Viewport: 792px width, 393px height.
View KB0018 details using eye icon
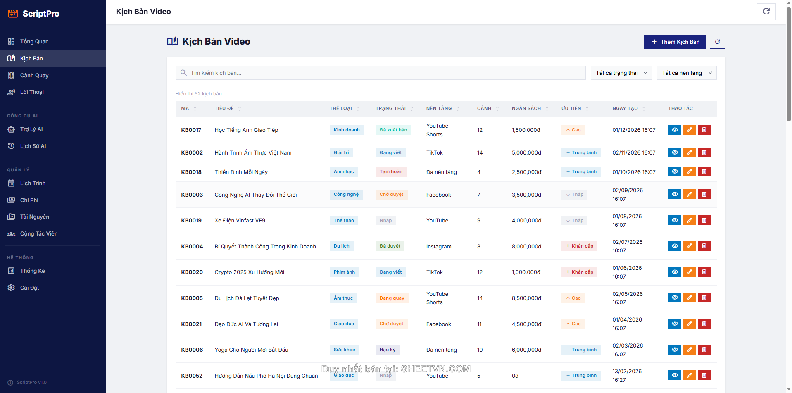pos(674,172)
